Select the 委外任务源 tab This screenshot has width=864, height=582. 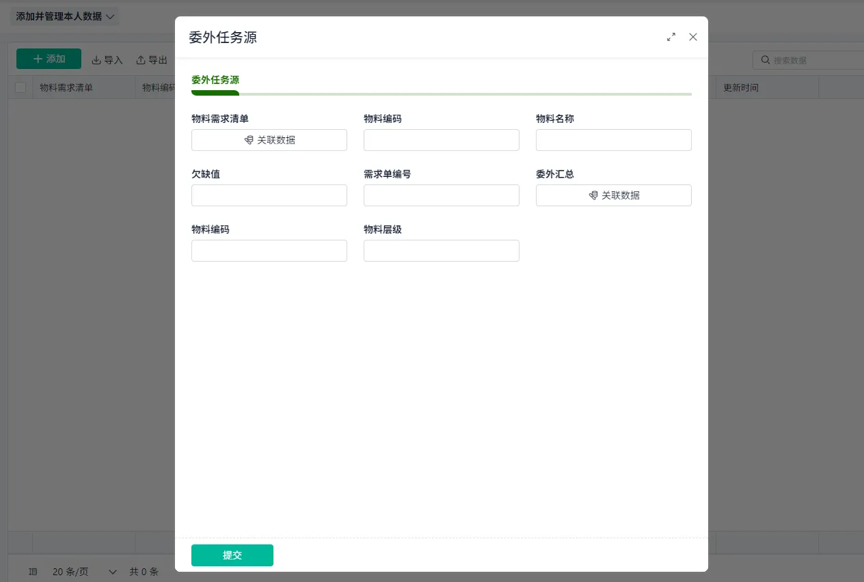coord(215,80)
